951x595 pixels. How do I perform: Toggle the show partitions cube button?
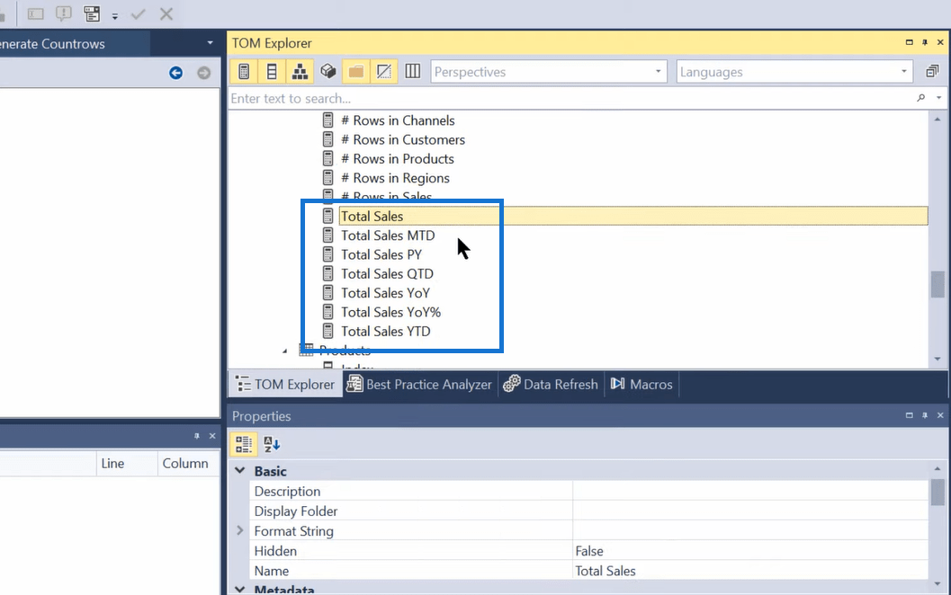[x=328, y=72]
